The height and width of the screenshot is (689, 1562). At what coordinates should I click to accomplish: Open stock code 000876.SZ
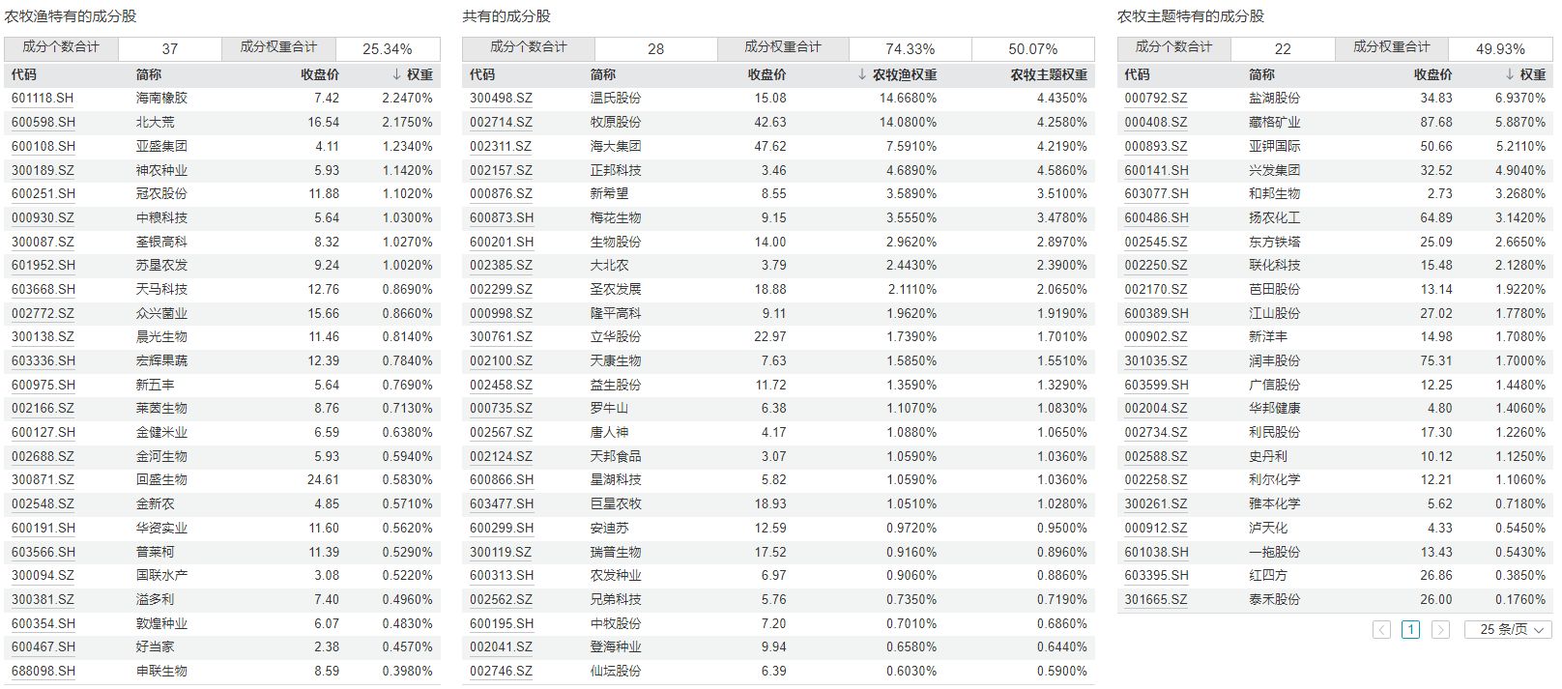pos(501,194)
